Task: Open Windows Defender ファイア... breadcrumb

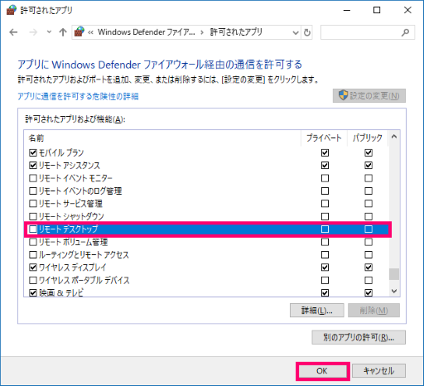Action: point(147,32)
